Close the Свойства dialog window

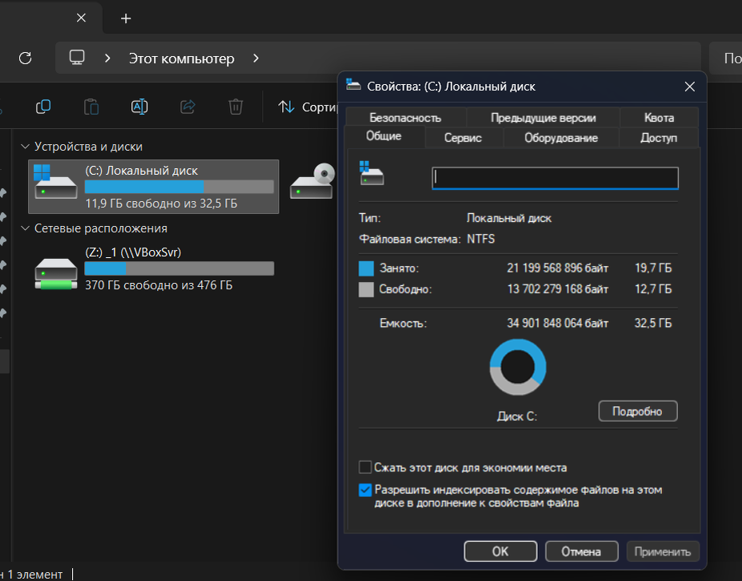689,87
